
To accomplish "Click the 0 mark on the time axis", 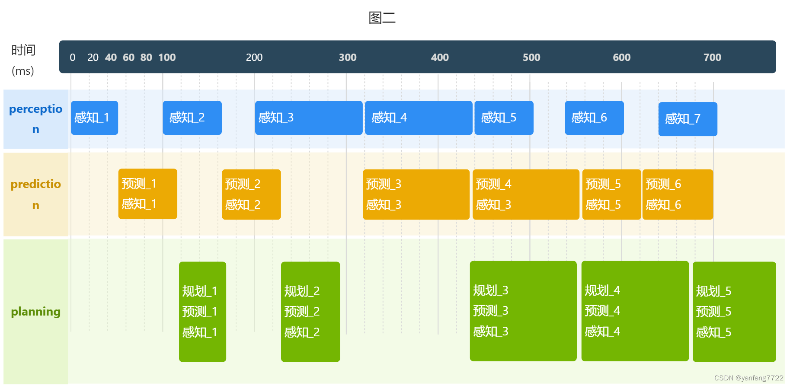I will point(73,57).
